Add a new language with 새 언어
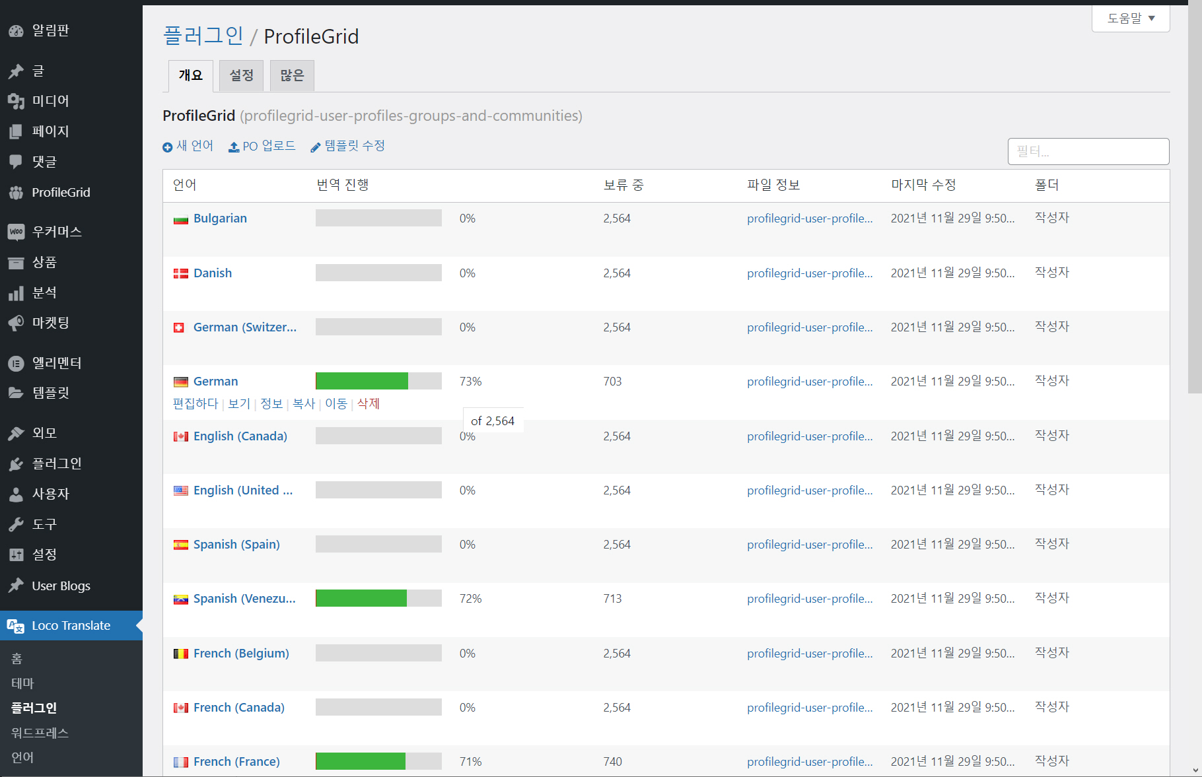Image resolution: width=1202 pixels, height=777 pixels. point(188,146)
